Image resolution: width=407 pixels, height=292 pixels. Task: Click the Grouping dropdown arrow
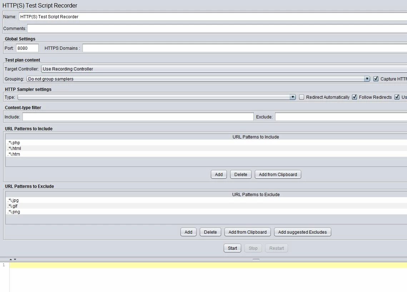367,79
